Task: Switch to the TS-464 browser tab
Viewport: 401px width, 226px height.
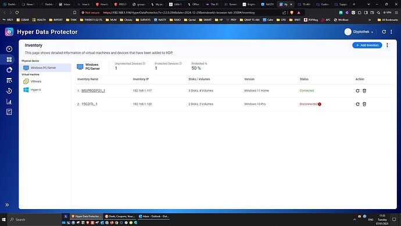Action: click(305, 4)
